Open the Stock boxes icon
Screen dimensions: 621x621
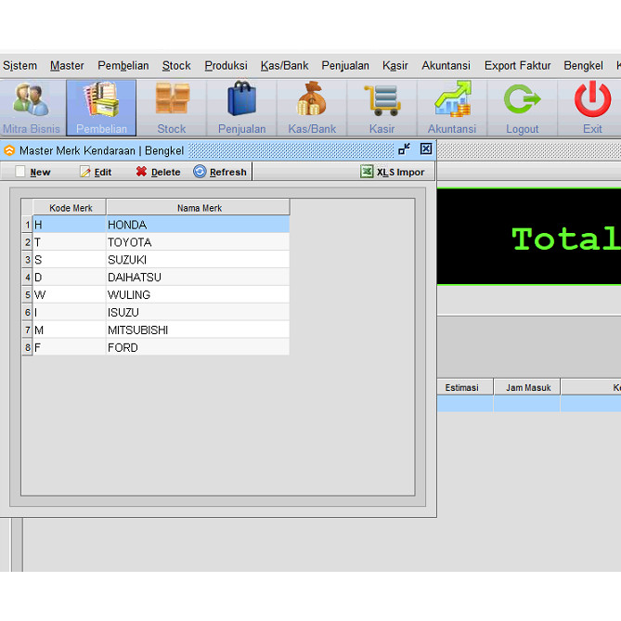click(172, 108)
